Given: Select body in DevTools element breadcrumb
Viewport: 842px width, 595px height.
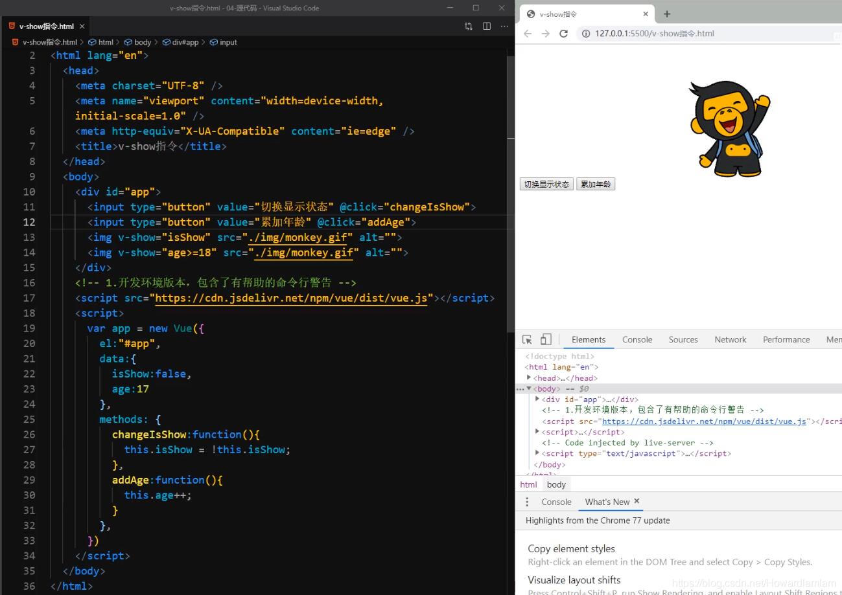Looking at the screenshot, I should [x=556, y=484].
